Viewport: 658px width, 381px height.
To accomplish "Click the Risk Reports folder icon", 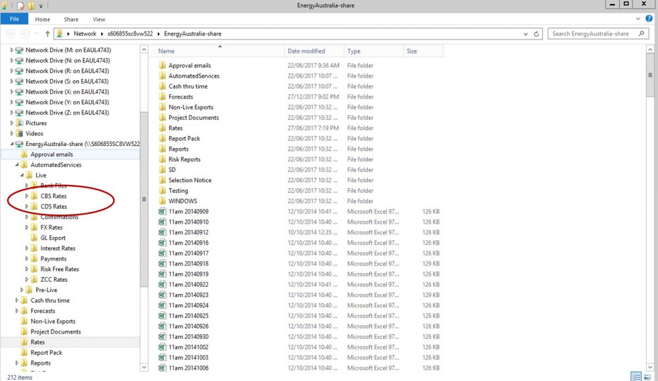I will (163, 159).
